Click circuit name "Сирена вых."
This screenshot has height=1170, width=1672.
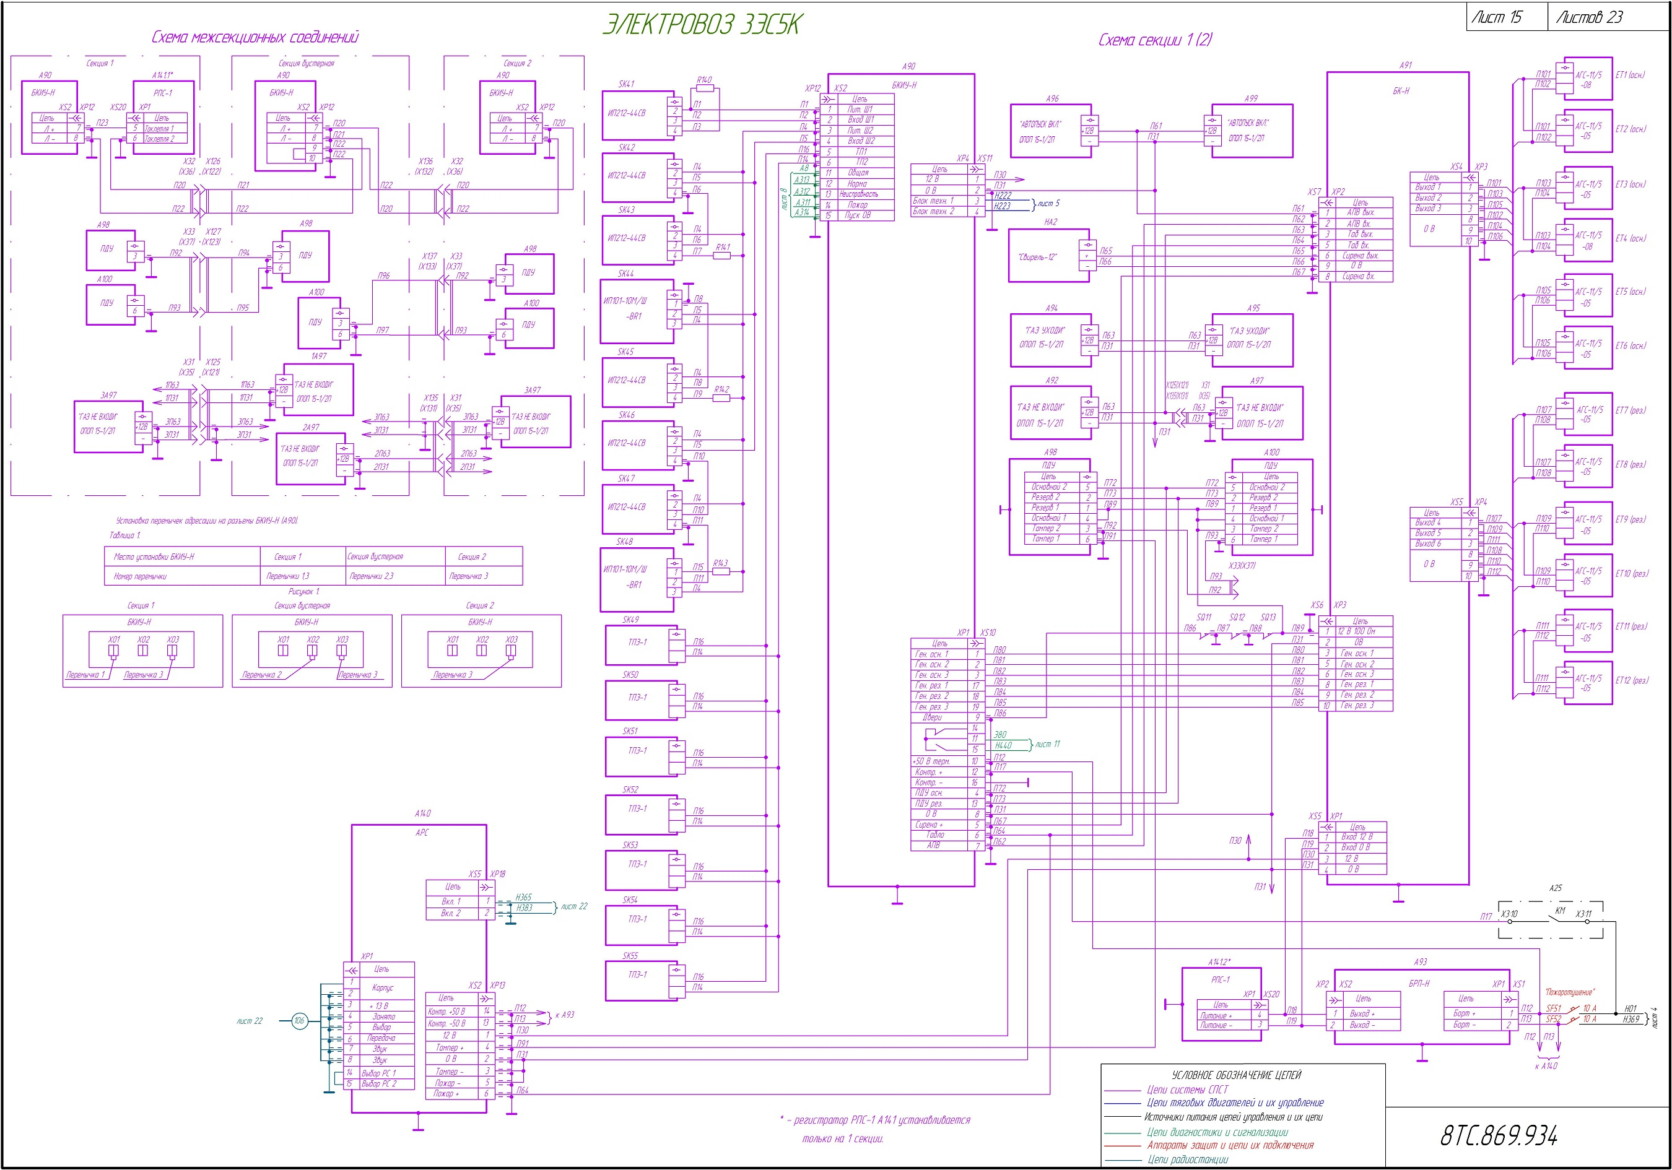[x=1361, y=255]
